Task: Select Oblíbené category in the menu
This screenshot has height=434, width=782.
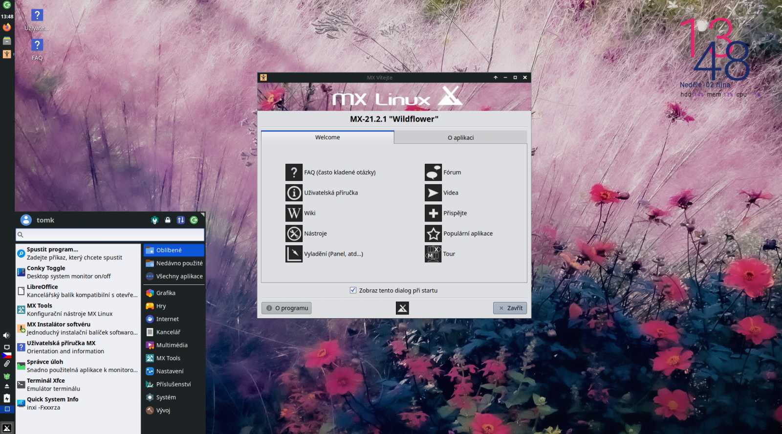Action: 174,250
